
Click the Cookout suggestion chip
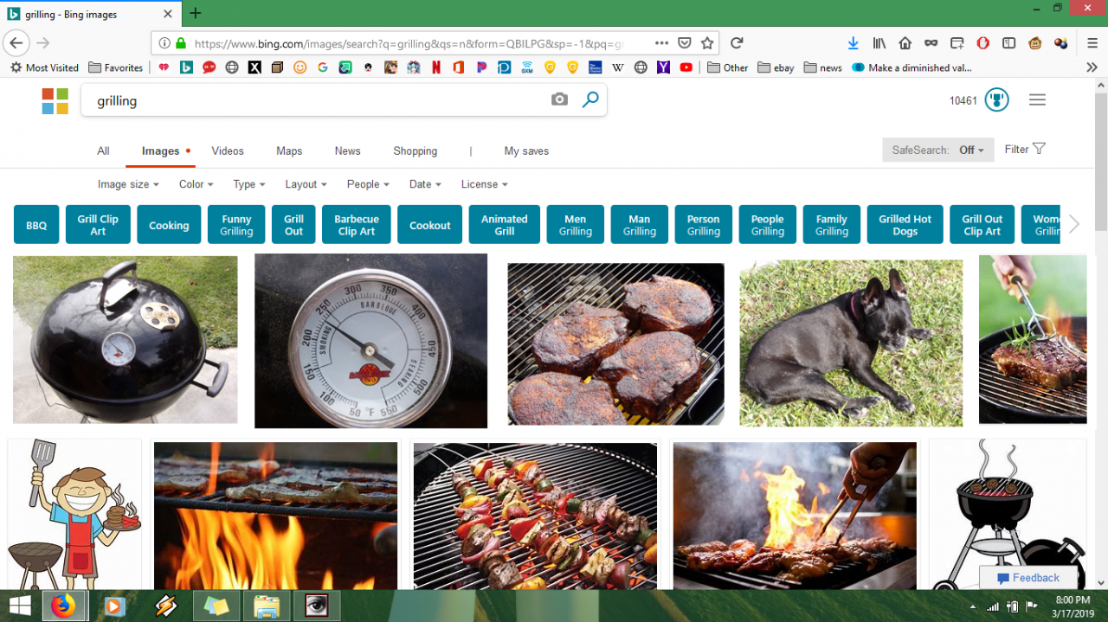[x=430, y=225]
